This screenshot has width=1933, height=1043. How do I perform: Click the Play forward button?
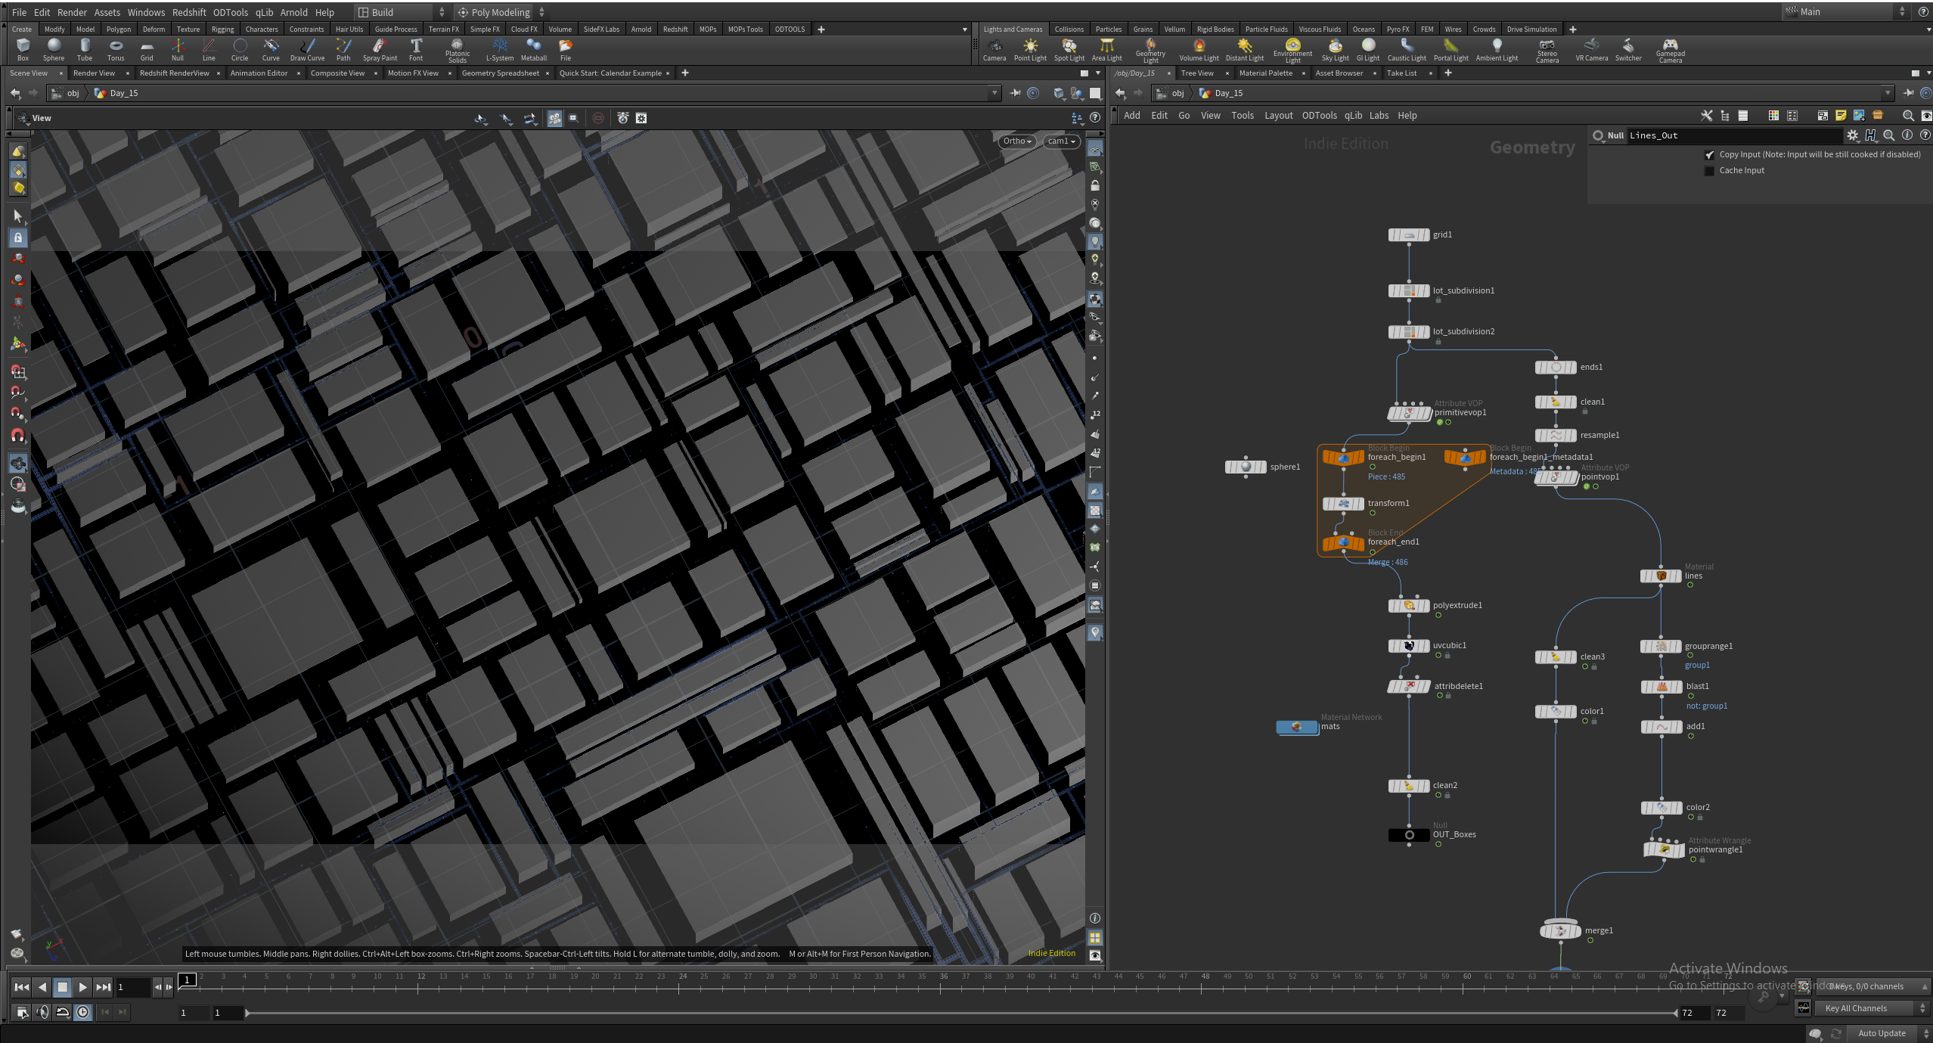click(82, 987)
